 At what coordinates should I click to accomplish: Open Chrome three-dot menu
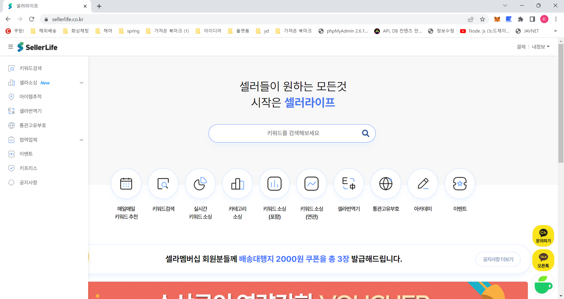pos(556,19)
